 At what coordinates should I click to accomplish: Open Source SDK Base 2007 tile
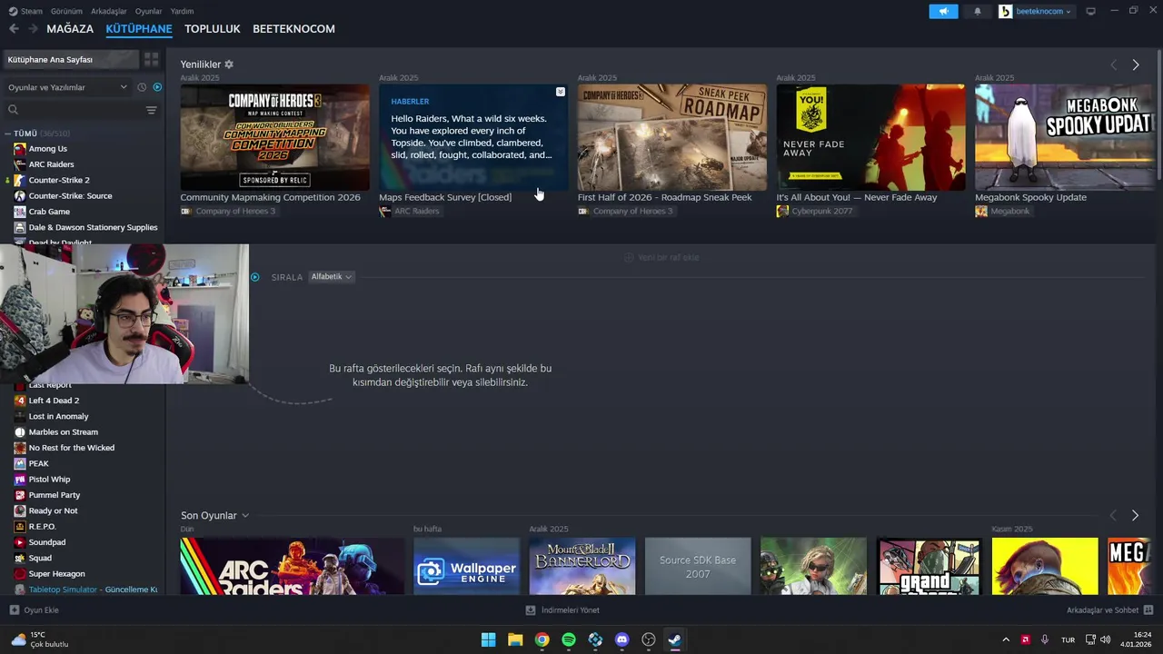pyautogui.click(x=698, y=567)
